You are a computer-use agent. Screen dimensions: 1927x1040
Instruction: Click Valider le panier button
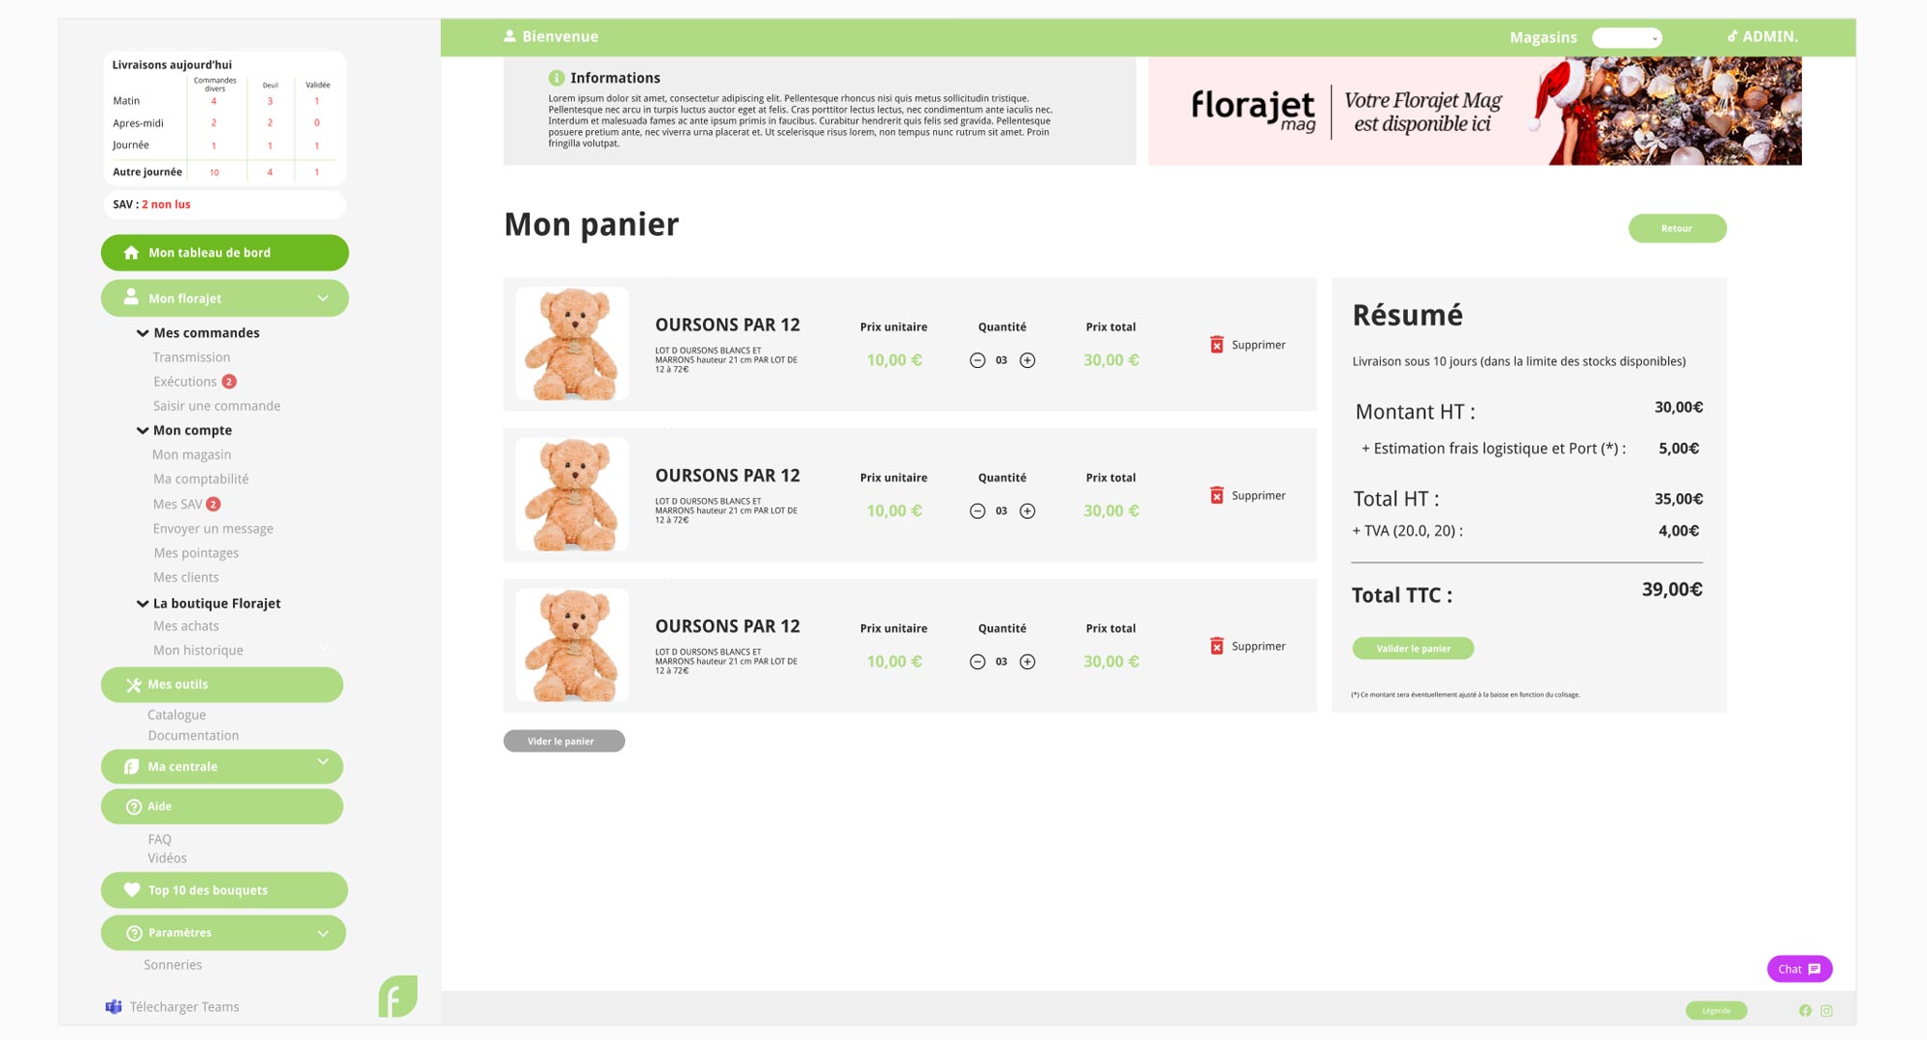point(1413,648)
